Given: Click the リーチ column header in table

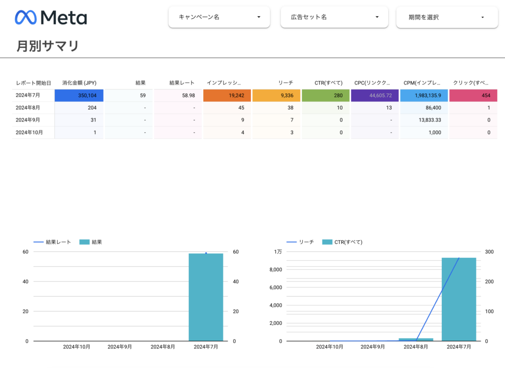Looking at the screenshot, I should [286, 83].
